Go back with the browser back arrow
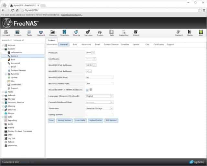The width and height of the screenshot is (207, 166). (x=3, y=10)
